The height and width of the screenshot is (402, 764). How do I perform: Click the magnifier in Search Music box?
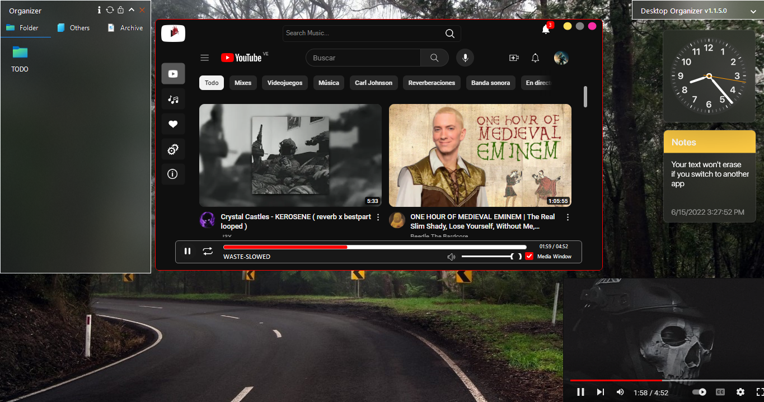pyautogui.click(x=450, y=34)
